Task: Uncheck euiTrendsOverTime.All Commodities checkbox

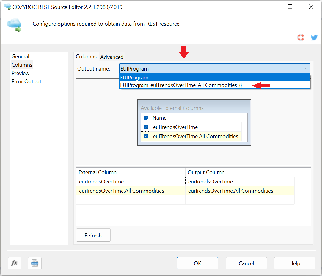Action: click(146, 136)
